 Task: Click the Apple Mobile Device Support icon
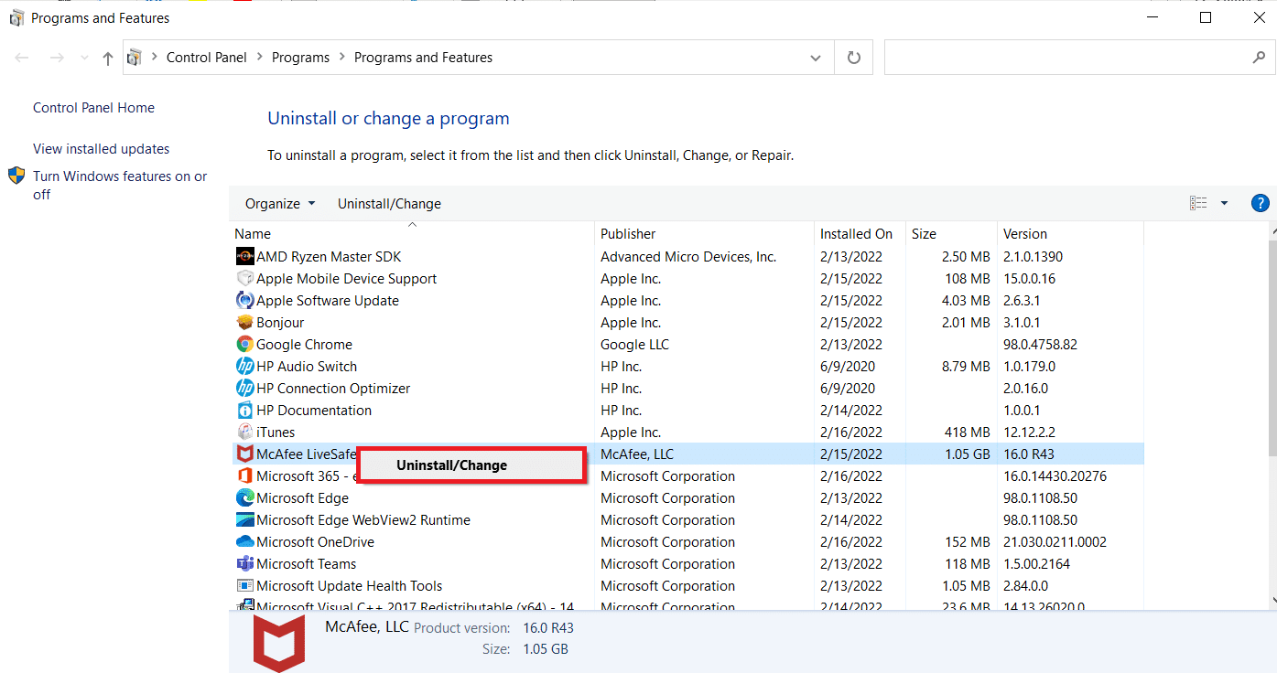tap(244, 279)
